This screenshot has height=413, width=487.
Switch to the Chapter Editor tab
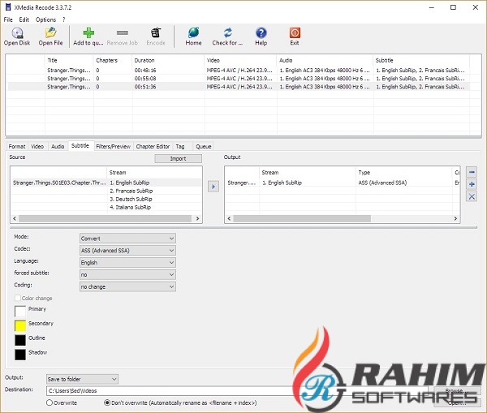coord(153,146)
